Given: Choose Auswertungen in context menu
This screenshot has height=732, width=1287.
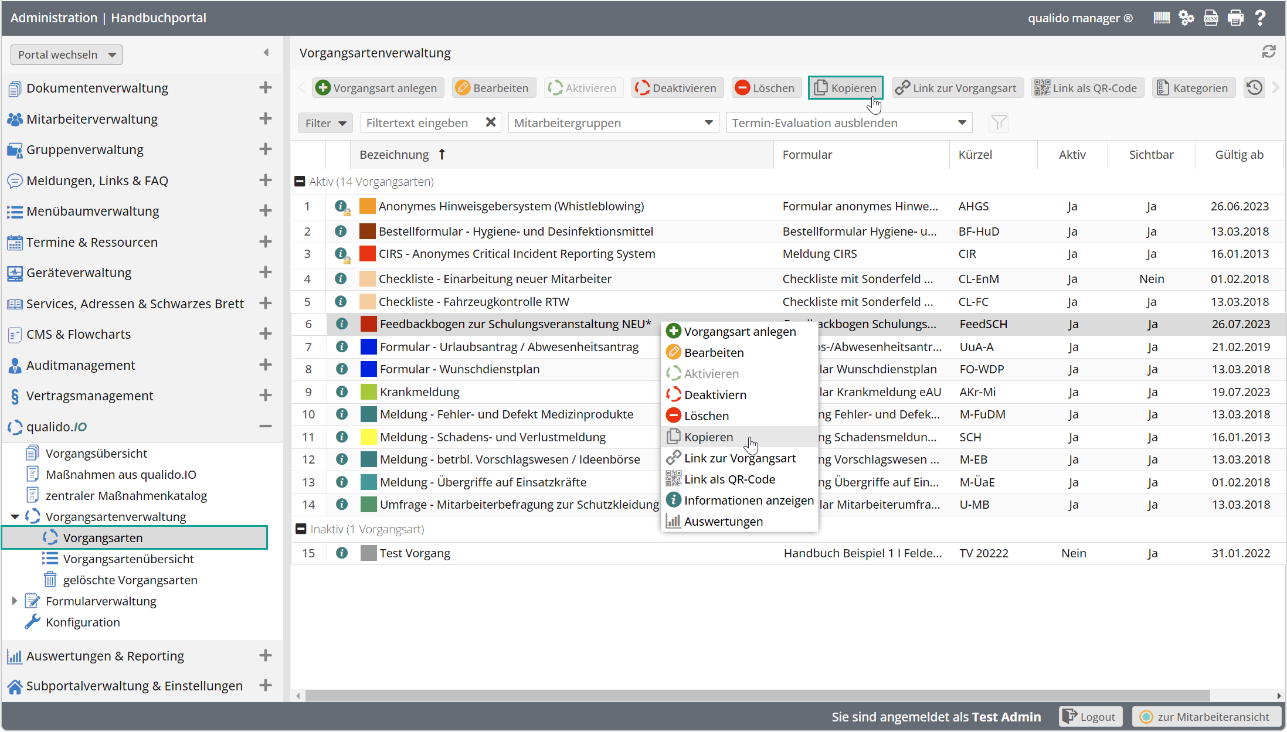Looking at the screenshot, I should tap(739, 521).
